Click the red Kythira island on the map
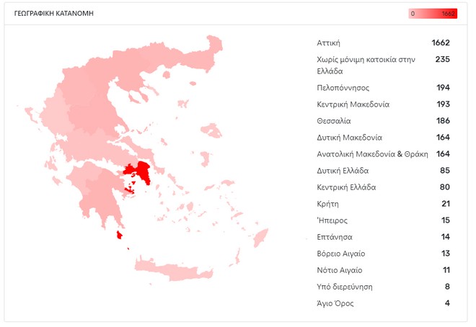476x327 pixels. pos(120,236)
